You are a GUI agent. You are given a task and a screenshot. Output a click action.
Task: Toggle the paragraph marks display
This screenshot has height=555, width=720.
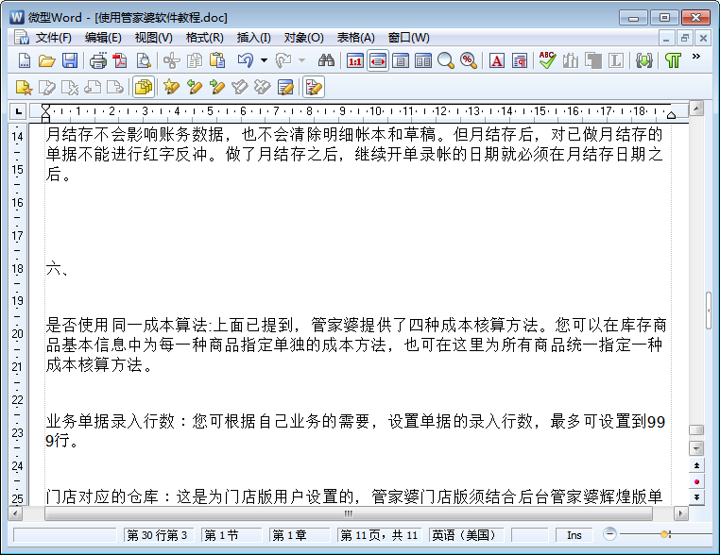pyautogui.click(x=673, y=60)
